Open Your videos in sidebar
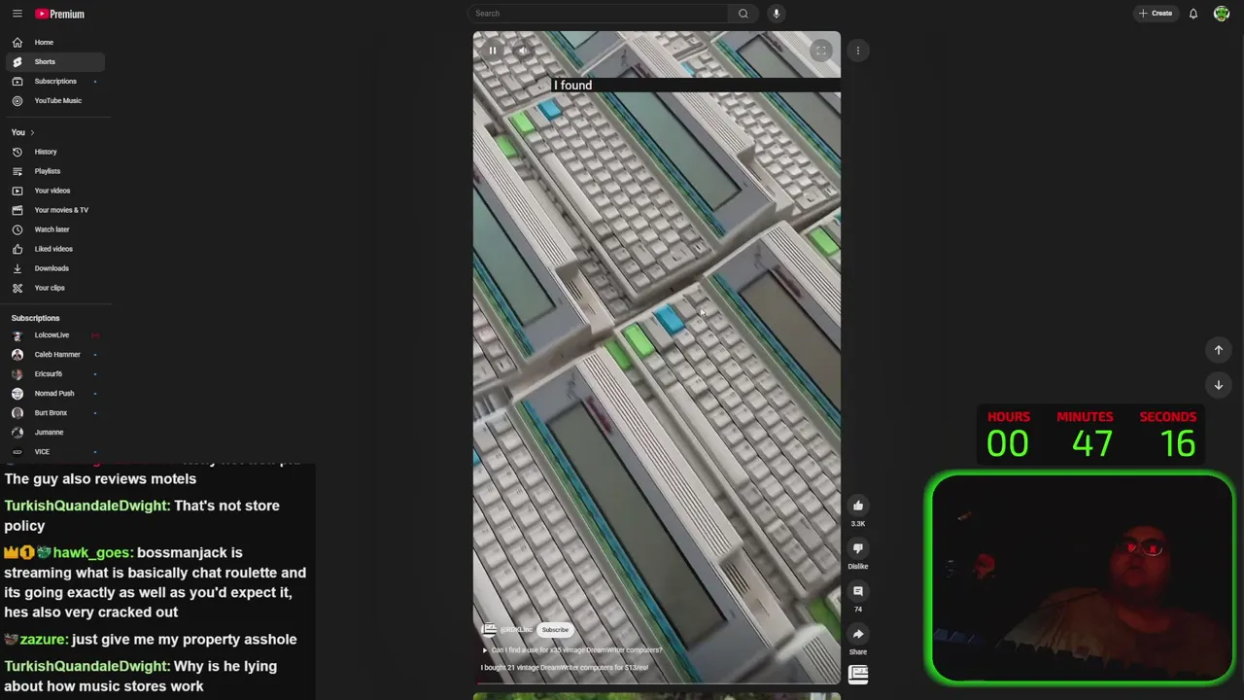1244x700 pixels. [x=55, y=191]
